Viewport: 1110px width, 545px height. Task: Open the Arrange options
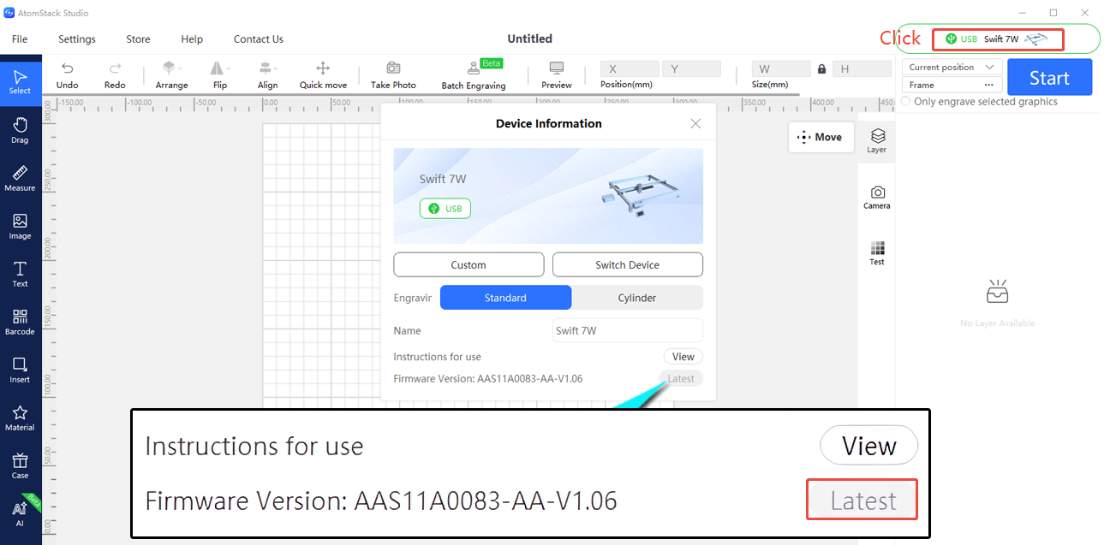pos(171,74)
